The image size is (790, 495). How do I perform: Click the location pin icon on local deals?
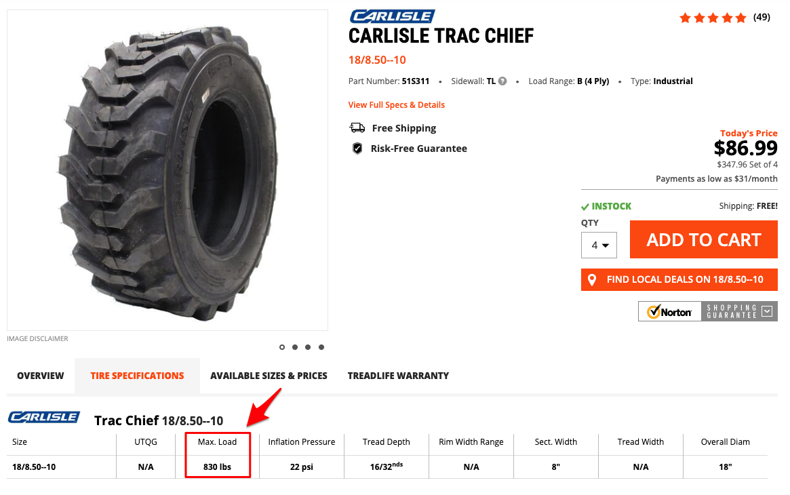(592, 280)
